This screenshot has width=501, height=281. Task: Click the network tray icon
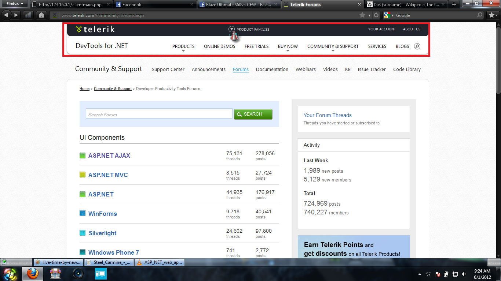pos(455,274)
